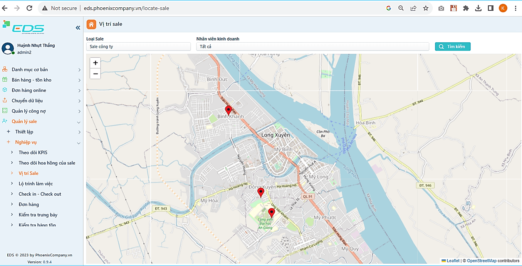Image resolution: width=522 pixels, height=266 pixels.
Task: Zoom in on the map
Action: coord(95,63)
